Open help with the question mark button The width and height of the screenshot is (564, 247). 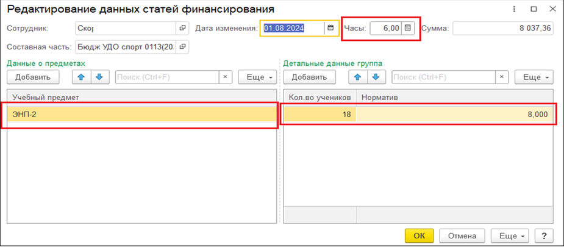click(544, 236)
